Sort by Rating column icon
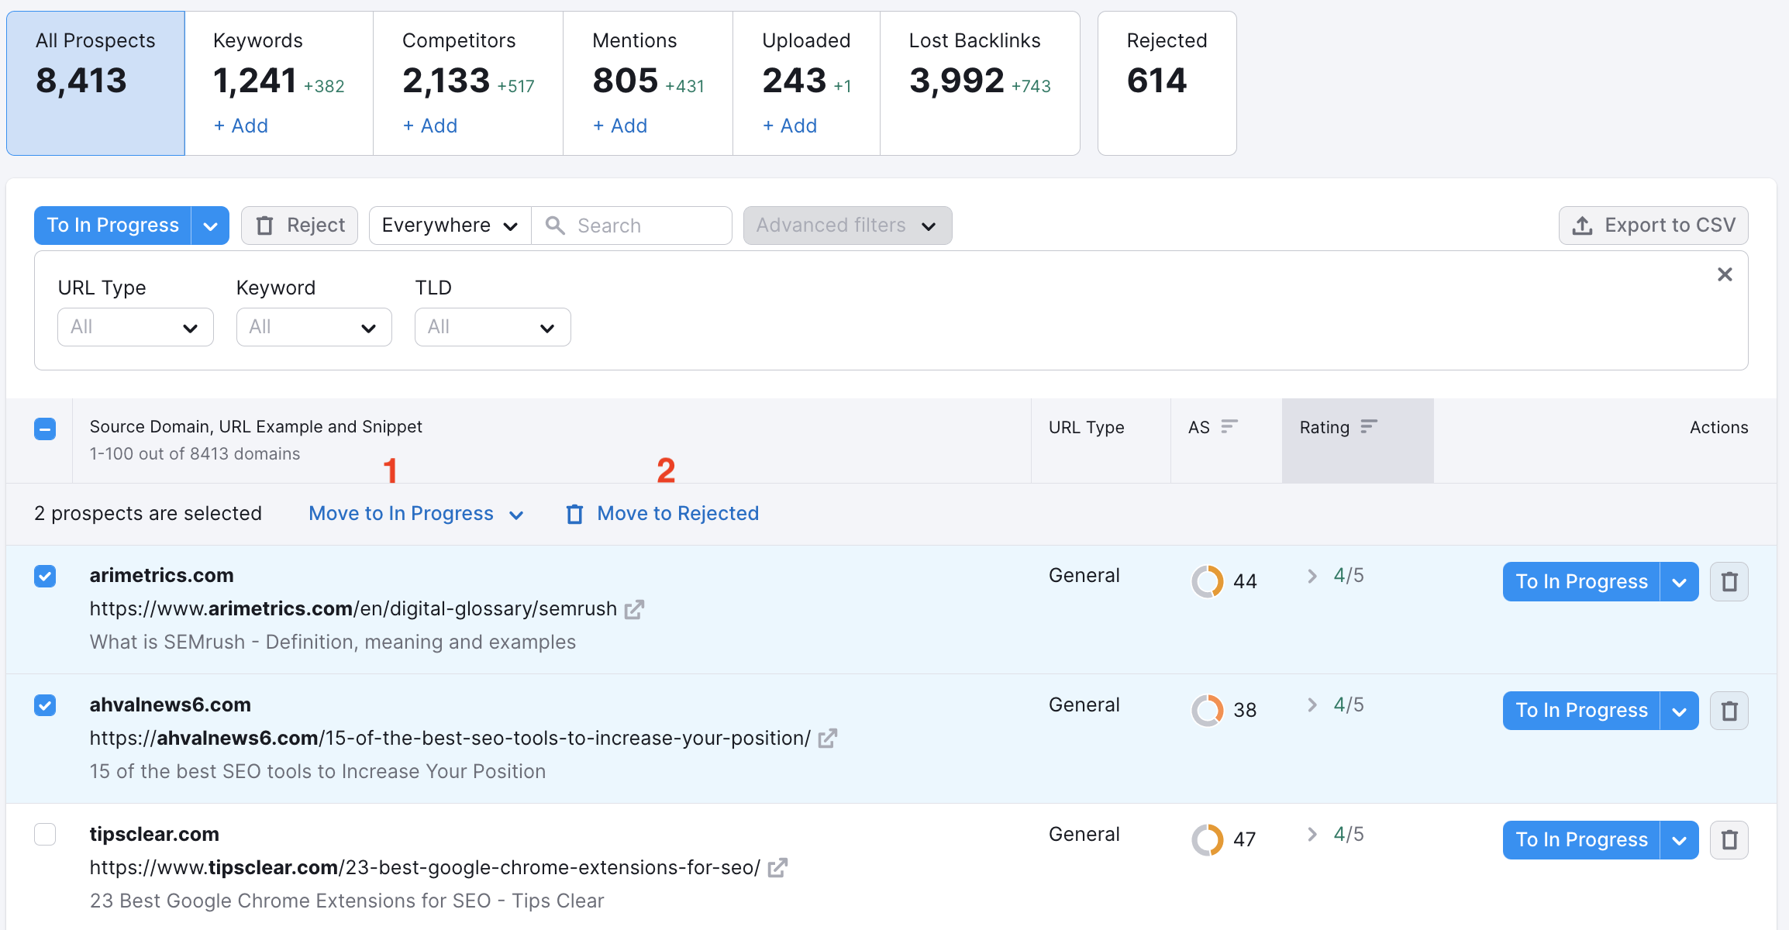The image size is (1789, 930). click(x=1369, y=426)
